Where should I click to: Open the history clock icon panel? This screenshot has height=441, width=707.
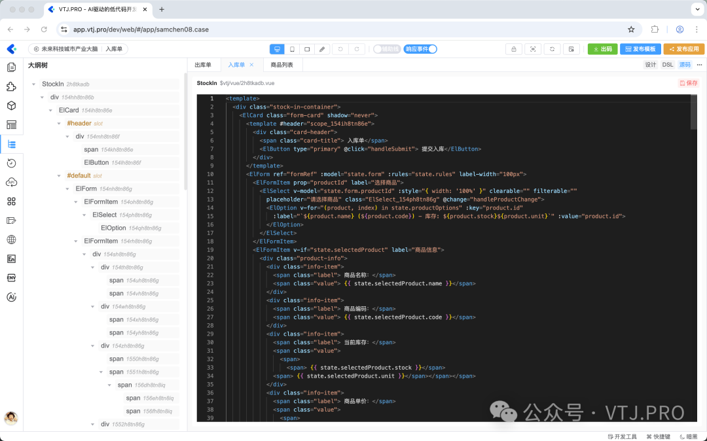pyautogui.click(x=11, y=163)
